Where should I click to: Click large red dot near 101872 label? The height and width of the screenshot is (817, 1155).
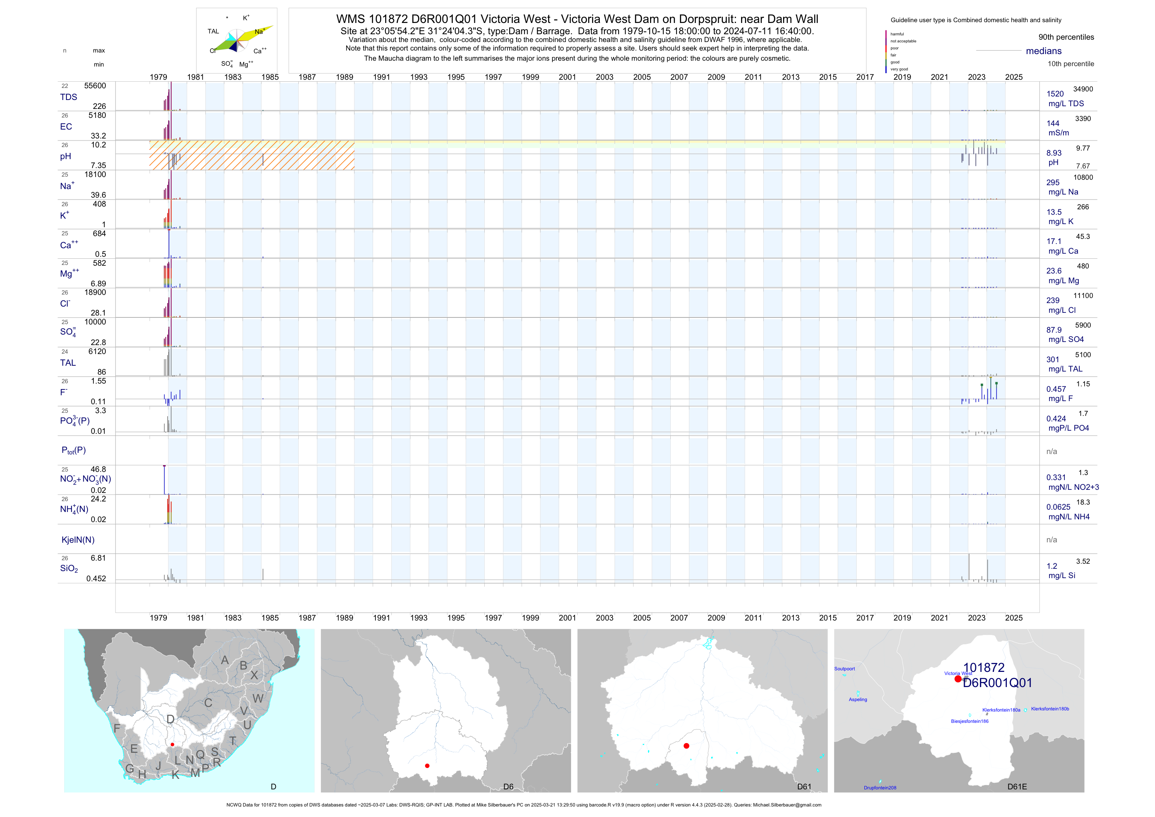point(958,678)
